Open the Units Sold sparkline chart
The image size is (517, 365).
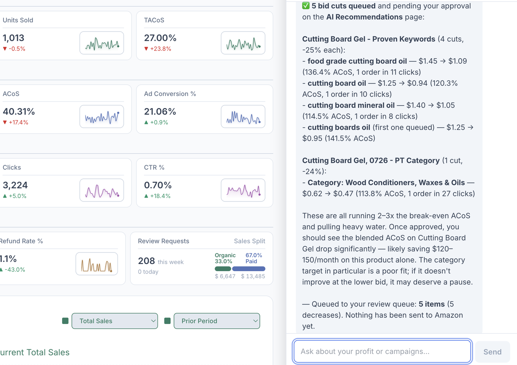(102, 43)
